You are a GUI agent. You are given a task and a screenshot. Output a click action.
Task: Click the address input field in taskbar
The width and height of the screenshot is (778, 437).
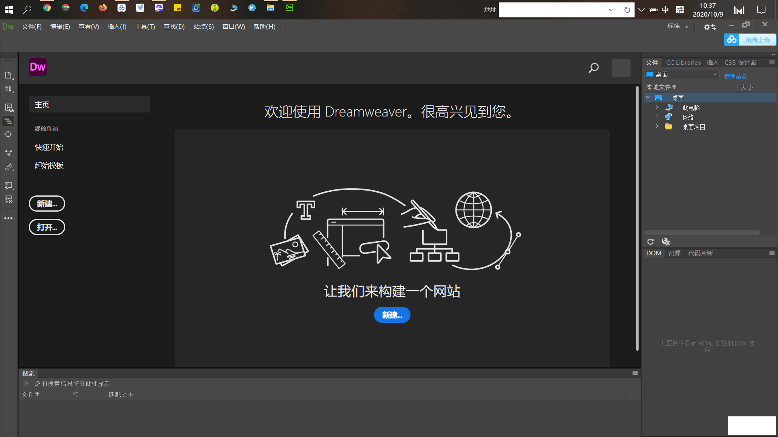click(553, 10)
